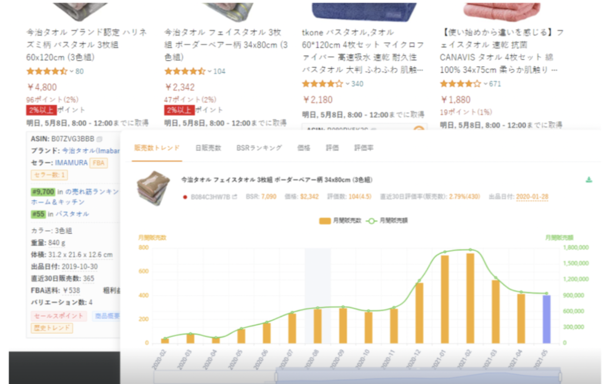The width and height of the screenshot is (602, 384).
Task: Click the 歴史トレンド button
Action: [52, 328]
